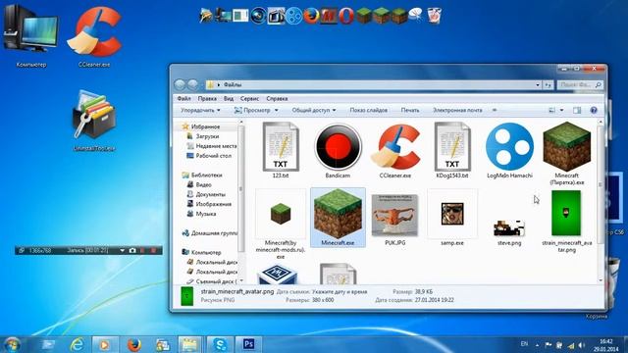Select the 123.txt file
Image resolution: width=628 pixels, height=353 pixels.
[x=281, y=150]
